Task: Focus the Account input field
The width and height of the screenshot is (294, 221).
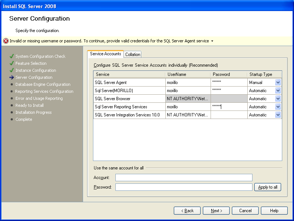Action: point(184,178)
